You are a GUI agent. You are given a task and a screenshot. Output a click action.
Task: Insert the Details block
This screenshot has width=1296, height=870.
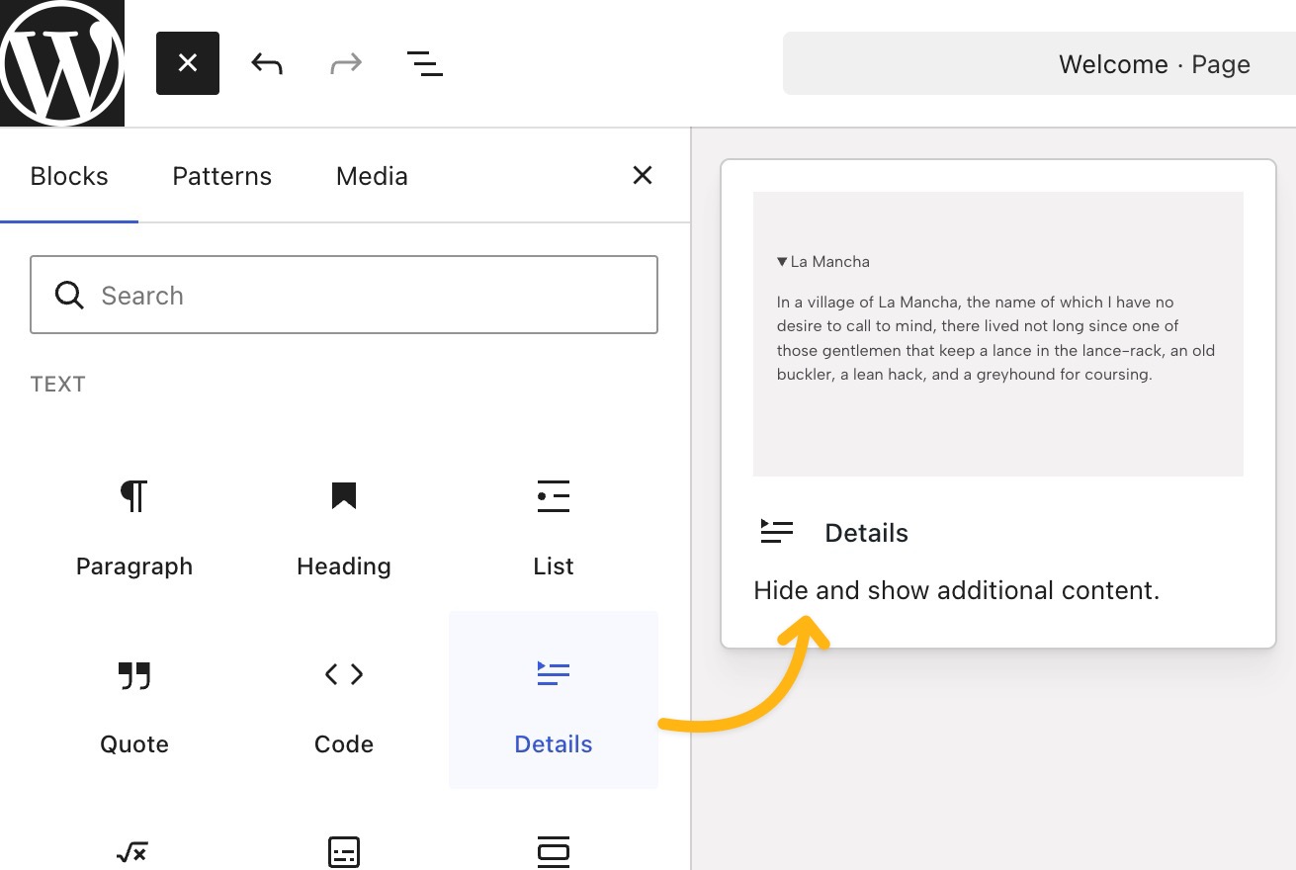coord(554,701)
